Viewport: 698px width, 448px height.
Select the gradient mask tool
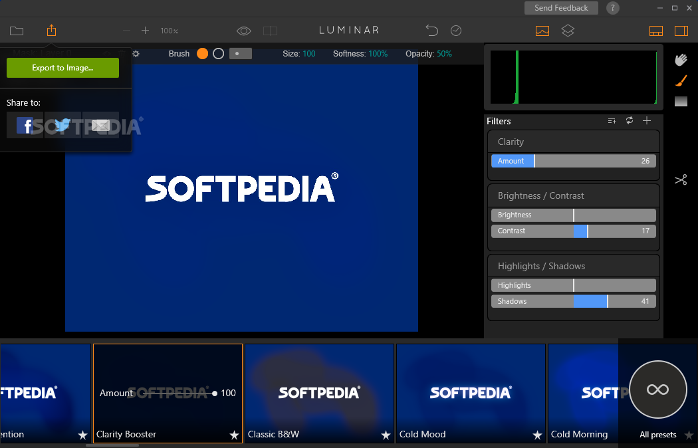[x=681, y=102]
